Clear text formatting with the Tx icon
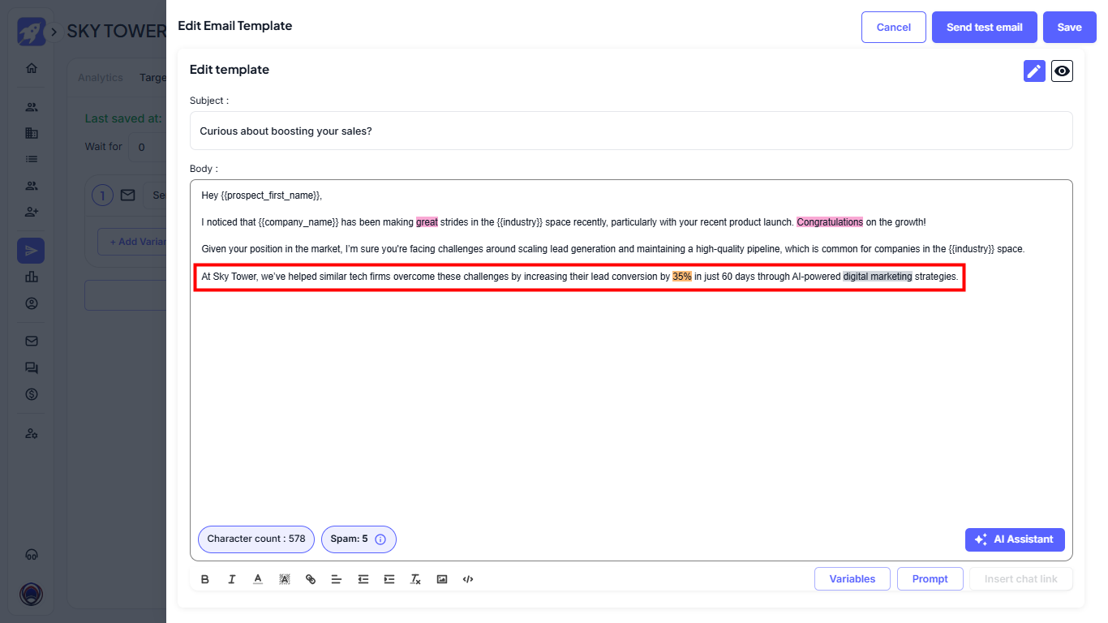The height and width of the screenshot is (623, 1108). pyautogui.click(x=415, y=579)
